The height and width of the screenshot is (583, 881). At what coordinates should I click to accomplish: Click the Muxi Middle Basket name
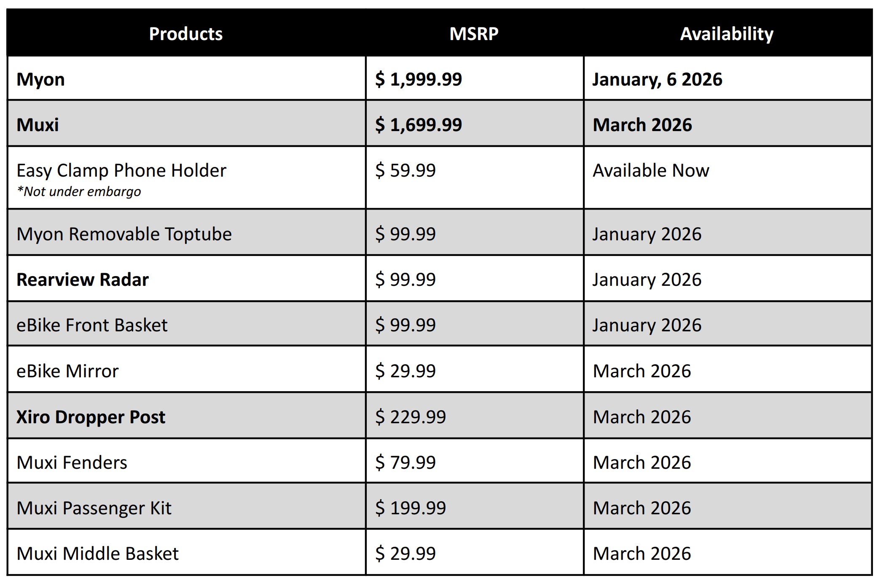(x=97, y=553)
